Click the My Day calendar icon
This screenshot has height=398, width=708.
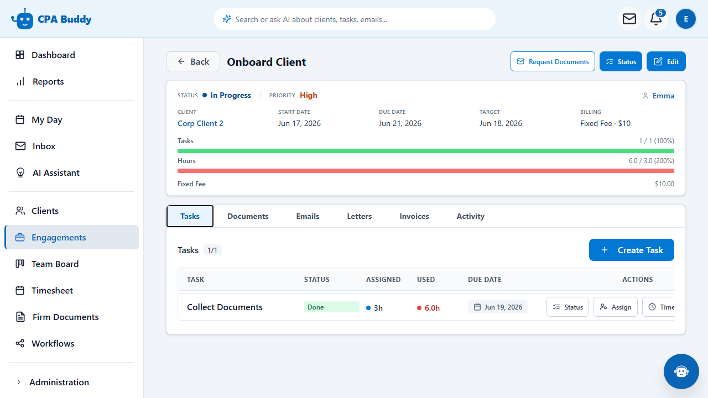coord(20,119)
